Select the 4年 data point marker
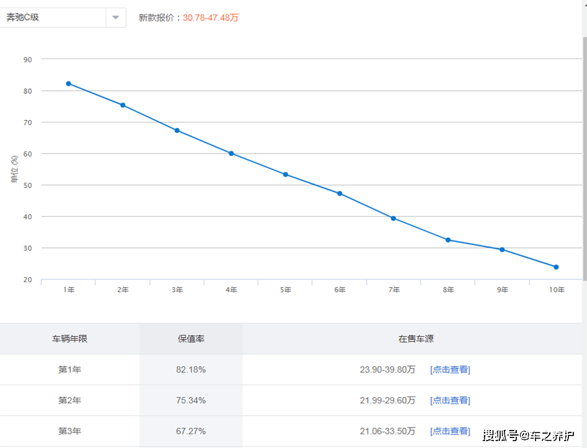 [x=231, y=153]
